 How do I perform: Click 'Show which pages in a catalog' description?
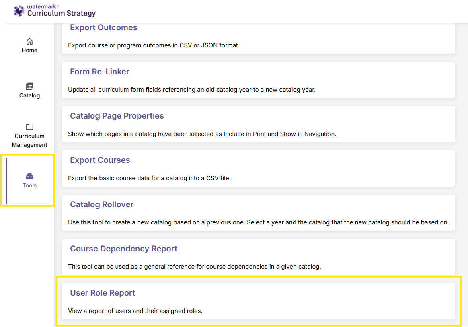coord(202,134)
